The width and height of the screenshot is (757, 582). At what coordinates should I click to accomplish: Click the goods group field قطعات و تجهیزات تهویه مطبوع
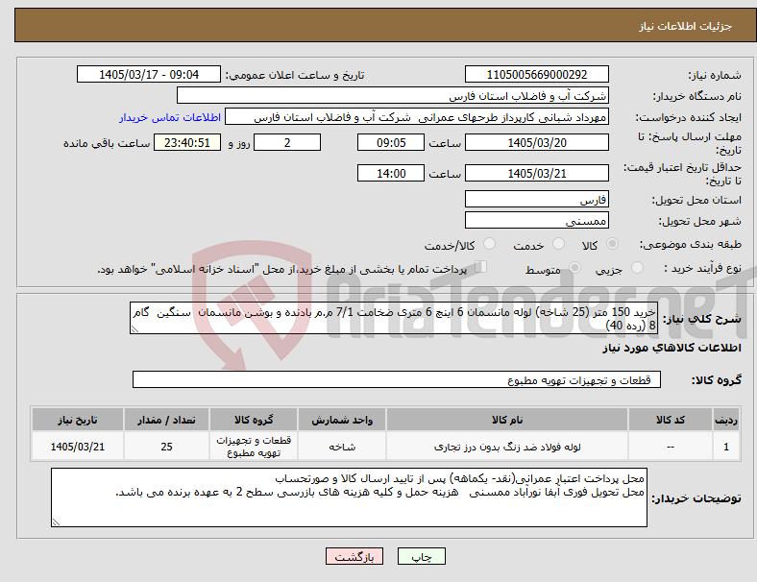click(397, 379)
